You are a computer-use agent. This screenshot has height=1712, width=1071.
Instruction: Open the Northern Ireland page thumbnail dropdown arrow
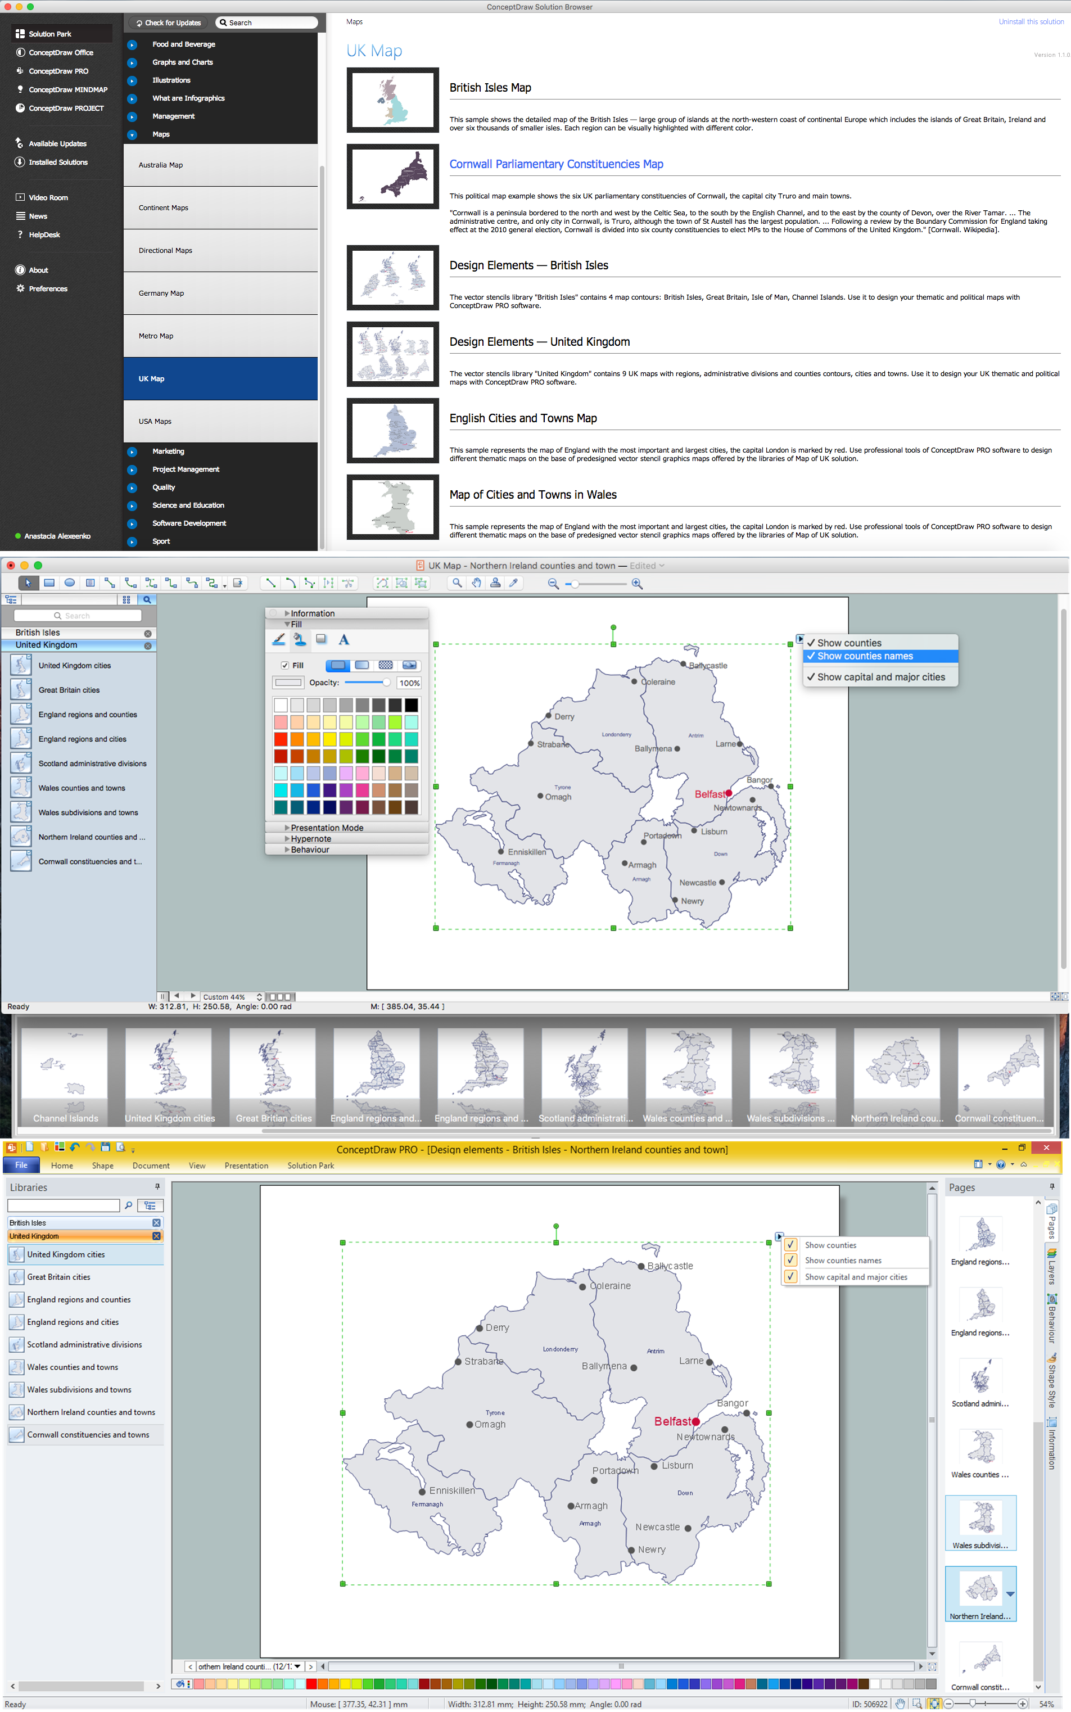click(1010, 1594)
